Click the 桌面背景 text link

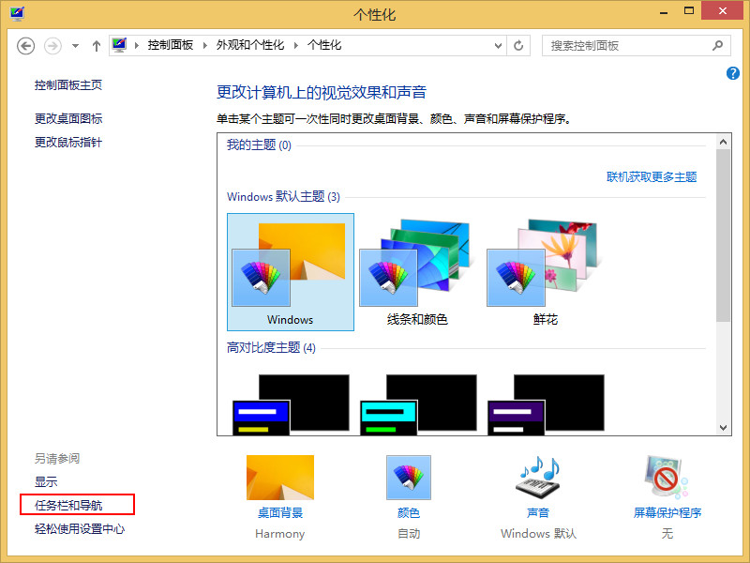click(280, 512)
